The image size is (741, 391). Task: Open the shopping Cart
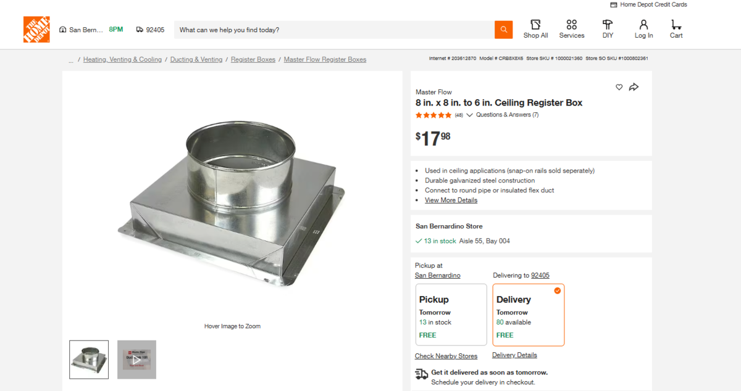(x=676, y=29)
